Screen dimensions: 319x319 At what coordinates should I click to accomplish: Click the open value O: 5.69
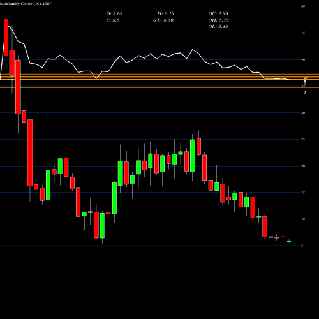(114, 14)
